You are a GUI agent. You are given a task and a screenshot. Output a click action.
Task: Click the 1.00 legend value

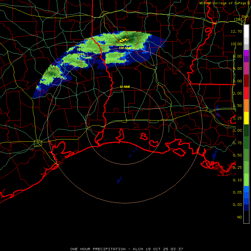coord(237,131)
